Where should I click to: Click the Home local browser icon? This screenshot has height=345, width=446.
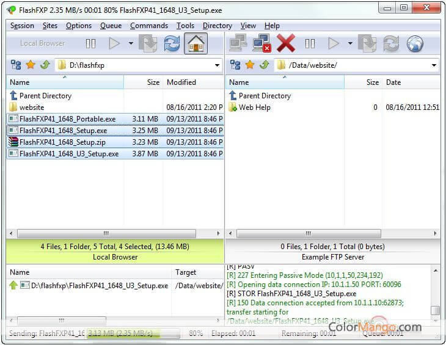196,43
